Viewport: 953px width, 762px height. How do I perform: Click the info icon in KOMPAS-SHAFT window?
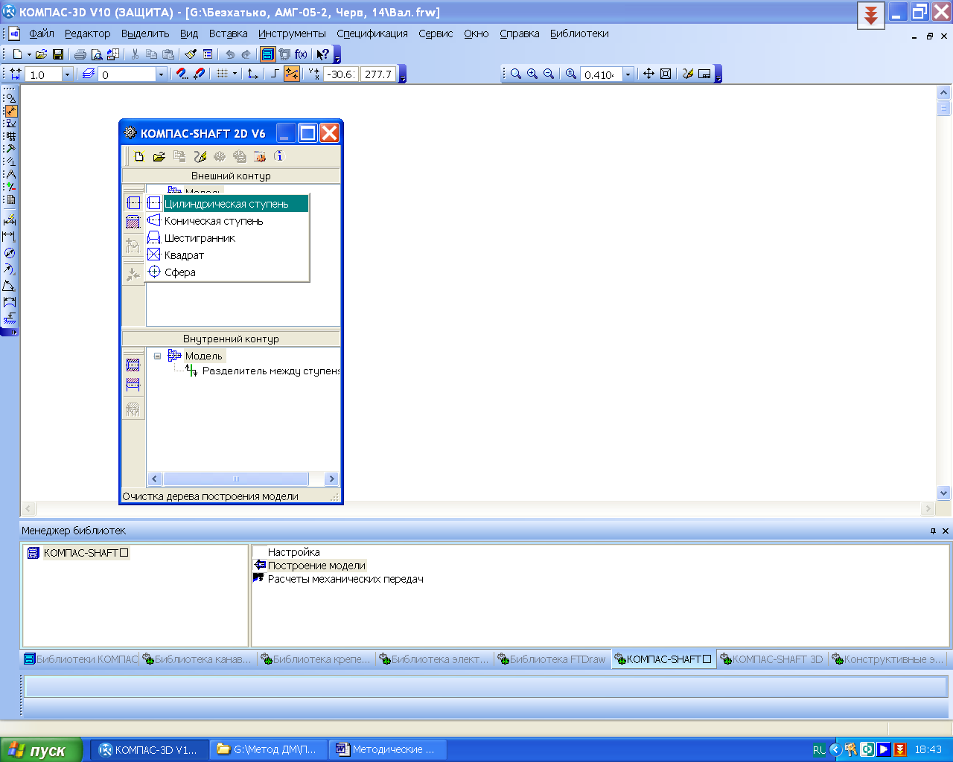coord(279,156)
